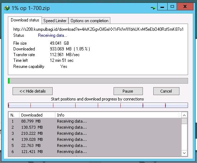Click the IDM globe icon in title bar
The image size is (197, 163).
7,8
